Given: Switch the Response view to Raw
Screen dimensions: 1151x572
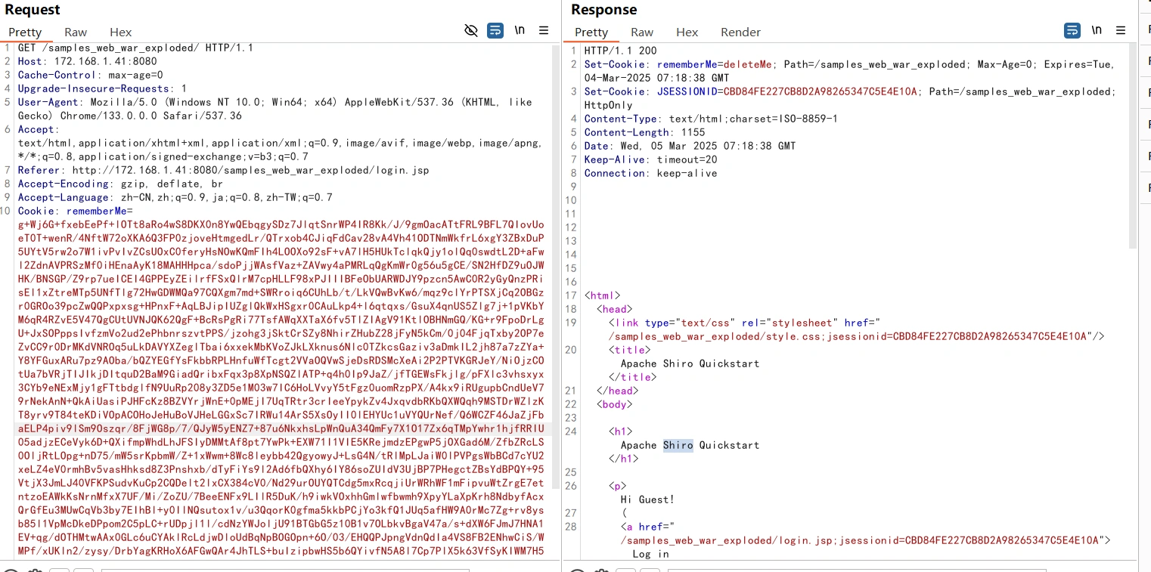Looking at the screenshot, I should [x=642, y=32].
